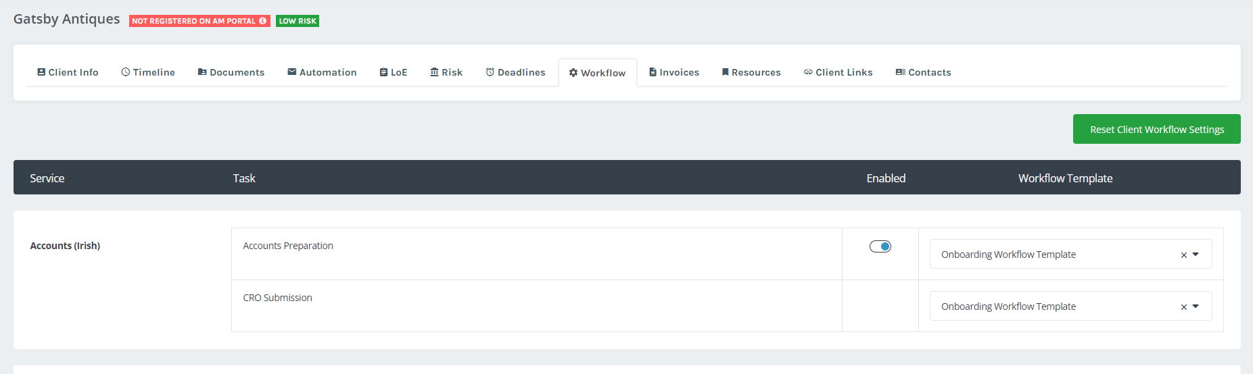Switch to the Contacts tab
Viewport: 1253px width, 374px height.
click(924, 72)
